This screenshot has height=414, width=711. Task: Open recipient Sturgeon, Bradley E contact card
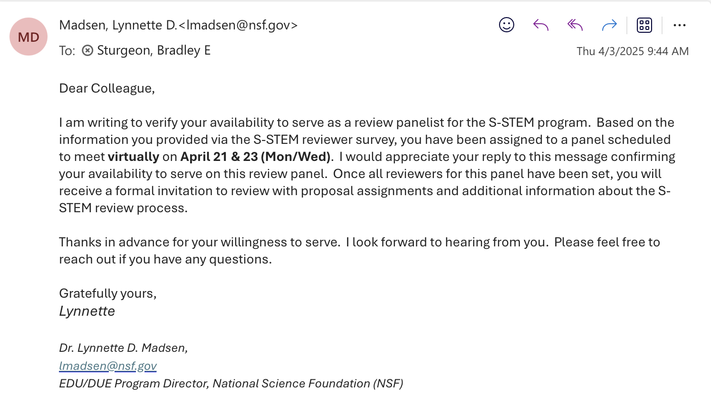[x=154, y=50]
